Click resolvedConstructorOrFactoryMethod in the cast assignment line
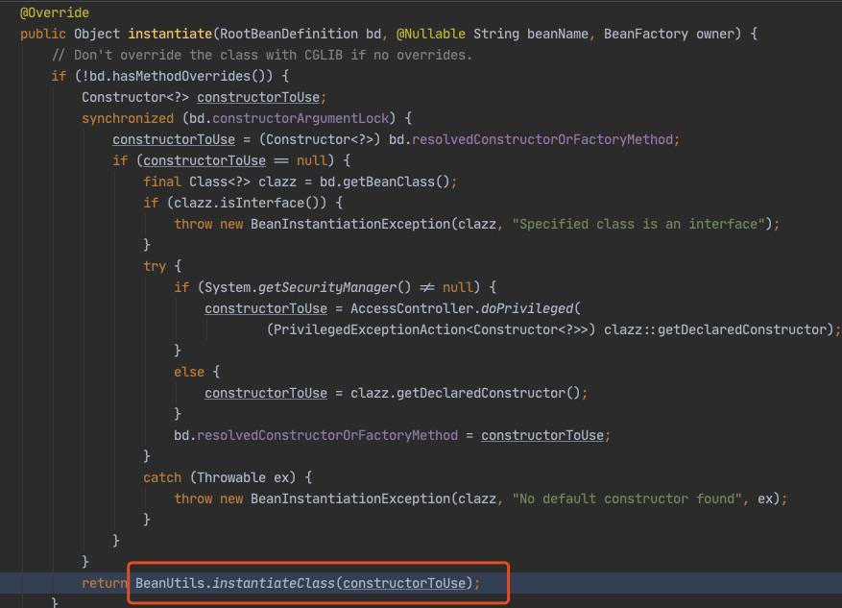This screenshot has width=842, height=608. pos(542,139)
